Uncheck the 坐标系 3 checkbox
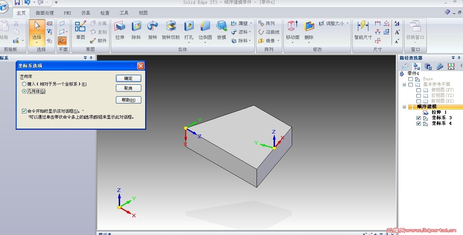The width and height of the screenshot is (463, 235). (x=419, y=118)
